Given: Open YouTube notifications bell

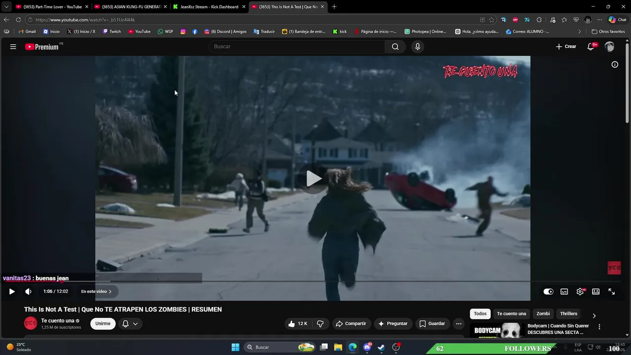Looking at the screenshot, I should 591,46.
